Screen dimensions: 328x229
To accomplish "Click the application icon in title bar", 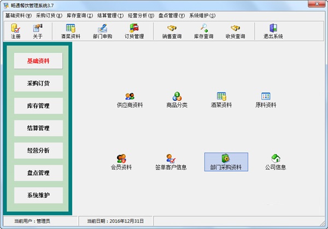I will [x=6, y=5].
